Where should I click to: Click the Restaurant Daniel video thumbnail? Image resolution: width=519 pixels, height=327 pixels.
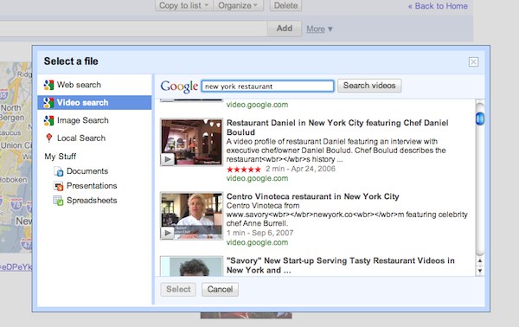coord(191,142)
